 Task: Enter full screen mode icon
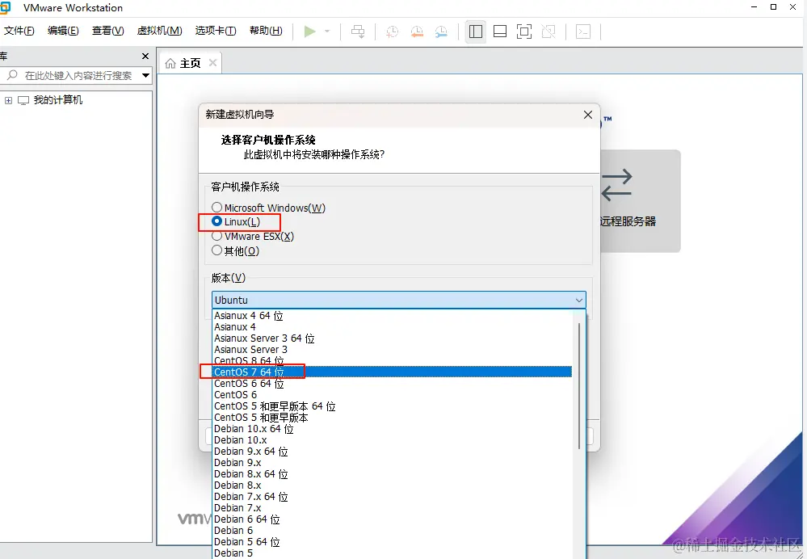[524, 32]
